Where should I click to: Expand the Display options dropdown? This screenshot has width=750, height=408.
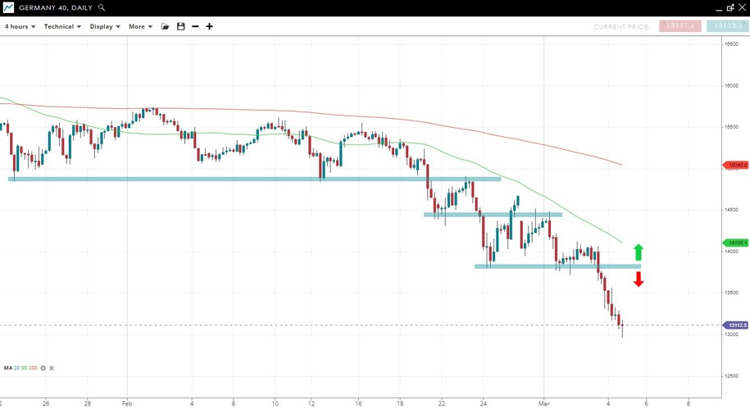(105, 26)
